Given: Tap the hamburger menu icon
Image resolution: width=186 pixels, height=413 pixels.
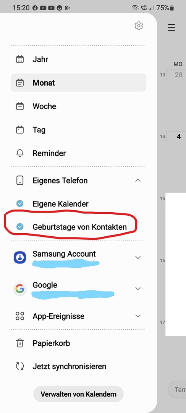Looking at the screenshot, I should (171, 28).
